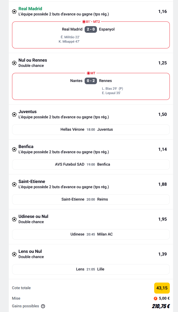
Task: Click the 0 - 2 Nantes–Rennes score badge
Action: click(x=91, y=81)
